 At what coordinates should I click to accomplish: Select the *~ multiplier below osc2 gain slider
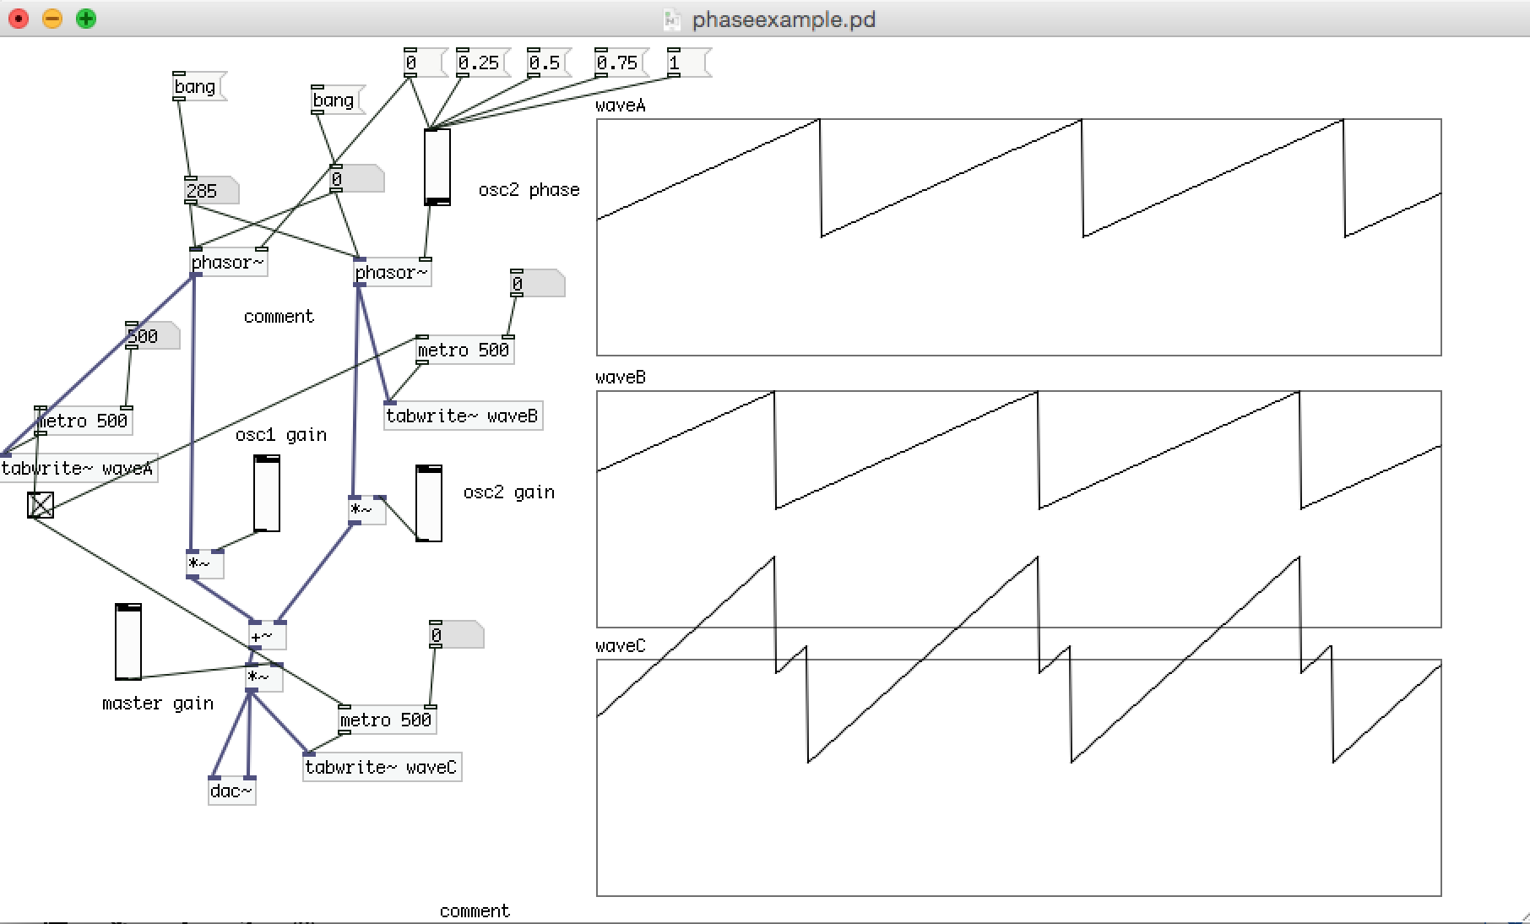(x=365, y=510)
